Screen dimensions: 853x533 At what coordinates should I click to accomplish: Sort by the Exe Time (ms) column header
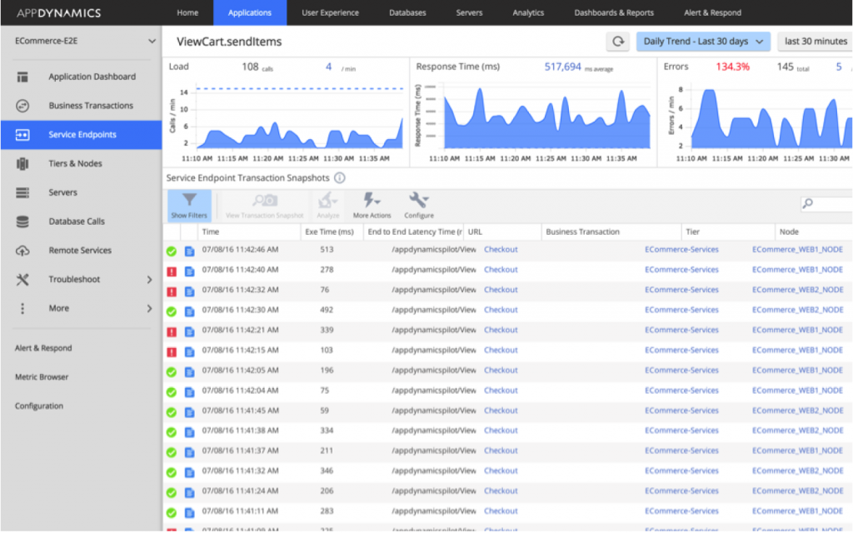332,232
